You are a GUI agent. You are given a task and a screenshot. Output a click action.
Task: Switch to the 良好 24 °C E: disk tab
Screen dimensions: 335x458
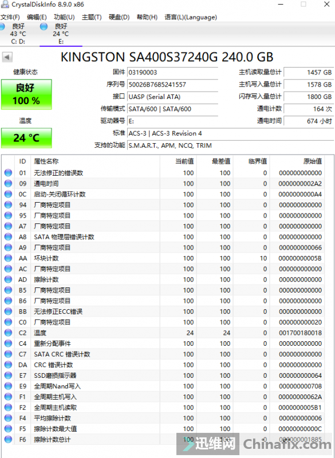pyautogui.click(x=61, y=34)
